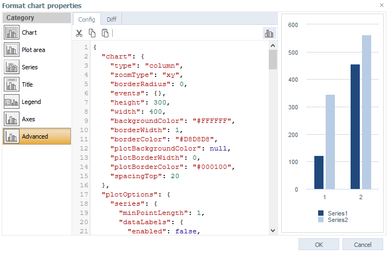Select the Plot area category icon
The height and width of the screenshot is (255, 388).
pyautogui.click(x=11, y=50)
